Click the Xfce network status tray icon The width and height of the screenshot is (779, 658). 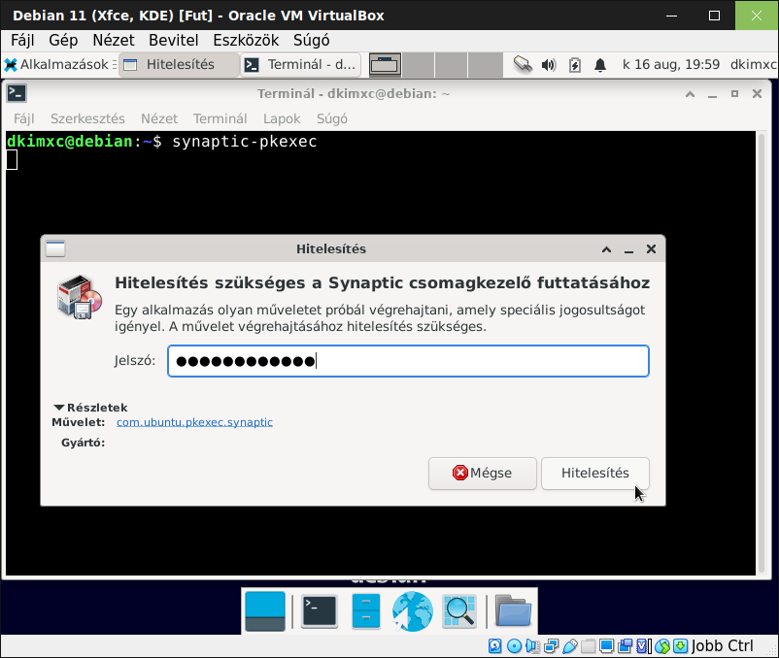point(523,64)
